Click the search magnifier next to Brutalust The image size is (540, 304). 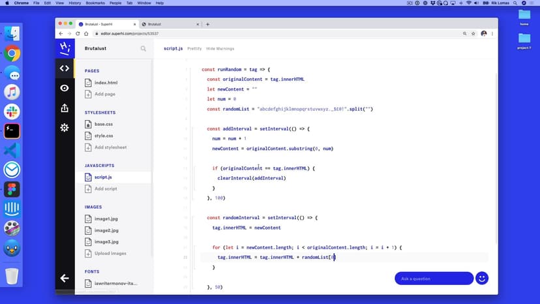(x=143, y=48)
